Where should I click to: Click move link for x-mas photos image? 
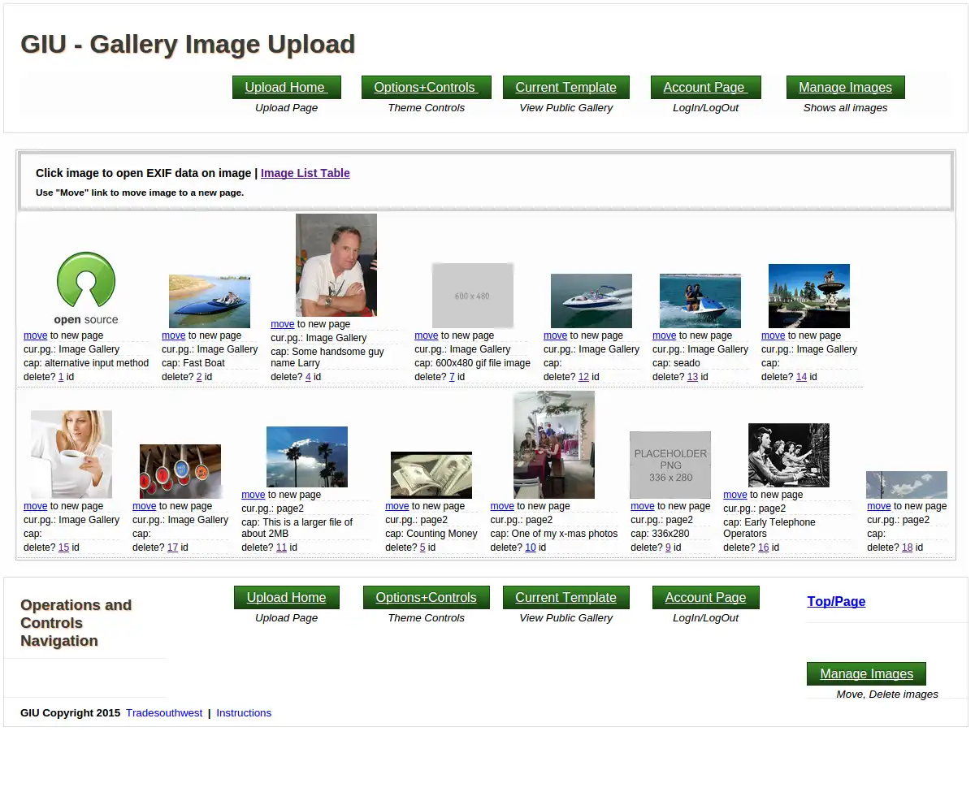[502, 506]
